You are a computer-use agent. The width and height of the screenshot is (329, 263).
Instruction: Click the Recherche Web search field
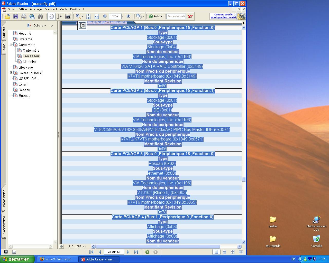(x=176, y=16)
